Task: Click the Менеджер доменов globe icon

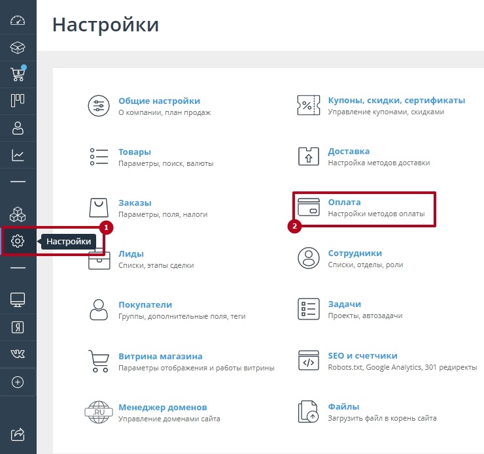Action: pyautogui.click(x=98, y=412)
